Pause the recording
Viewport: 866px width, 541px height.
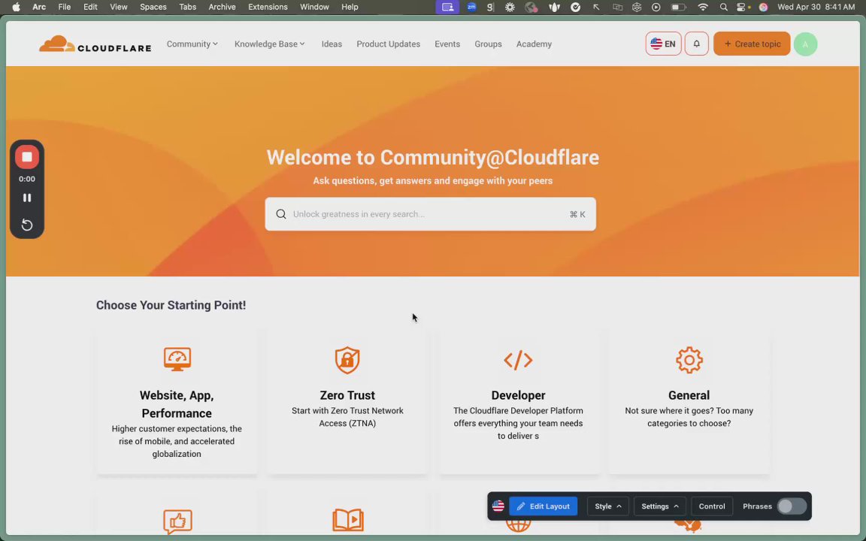coord(26,198)
